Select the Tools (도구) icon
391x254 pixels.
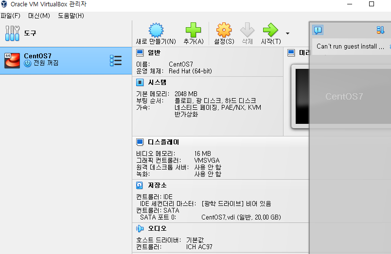(12, 33)
